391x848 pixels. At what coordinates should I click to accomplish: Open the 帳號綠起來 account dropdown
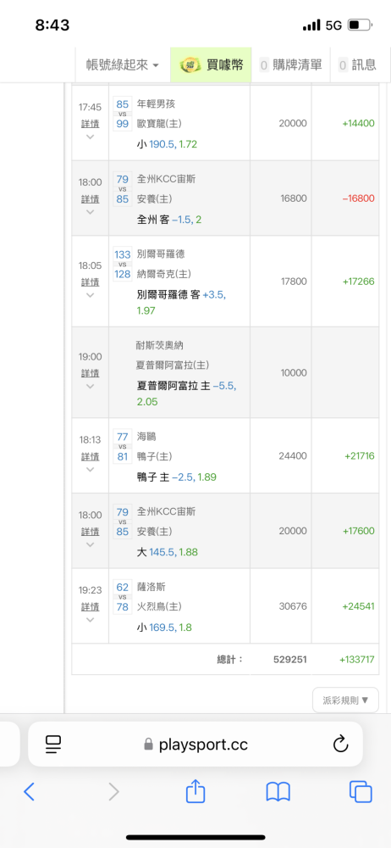[123, 65]
